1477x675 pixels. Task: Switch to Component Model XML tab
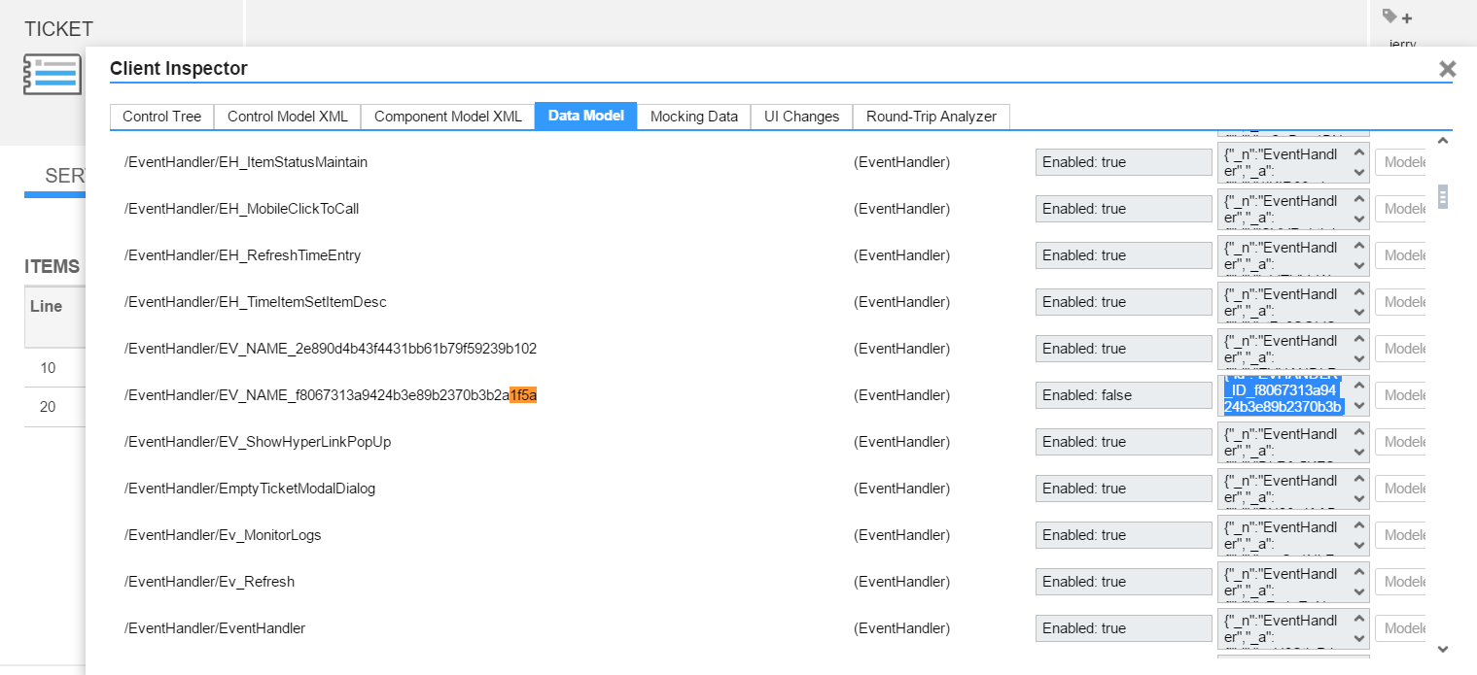click(x=448, y=117)
